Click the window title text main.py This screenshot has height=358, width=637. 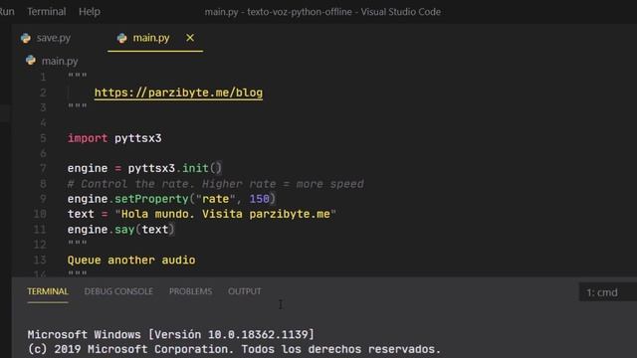tap(221, 12)
